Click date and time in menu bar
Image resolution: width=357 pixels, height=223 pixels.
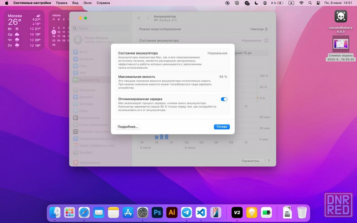click(x=338, y=3)
